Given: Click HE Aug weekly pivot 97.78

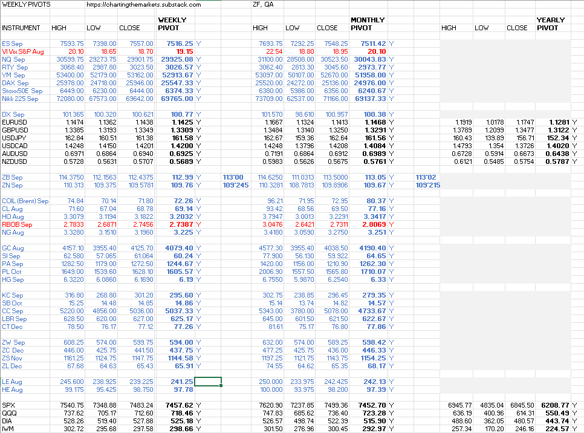Looking at the screenshot, I should 183,389.
